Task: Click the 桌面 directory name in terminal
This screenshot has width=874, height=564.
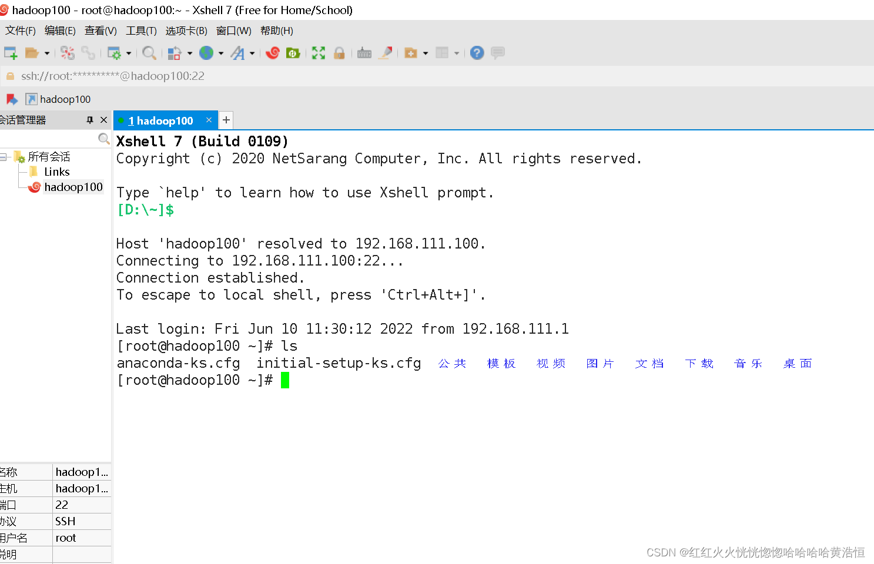Action: [798, 364]
